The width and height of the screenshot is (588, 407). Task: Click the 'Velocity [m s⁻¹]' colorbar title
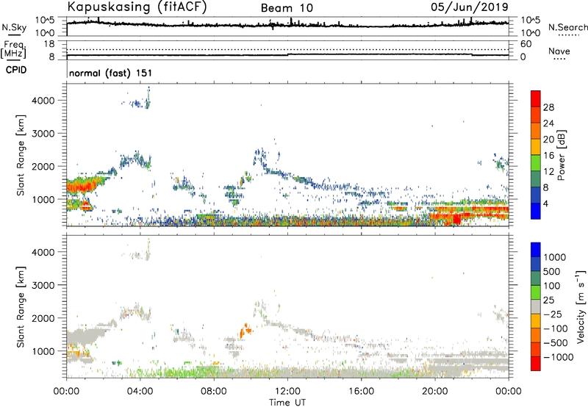tap(581, 306)
